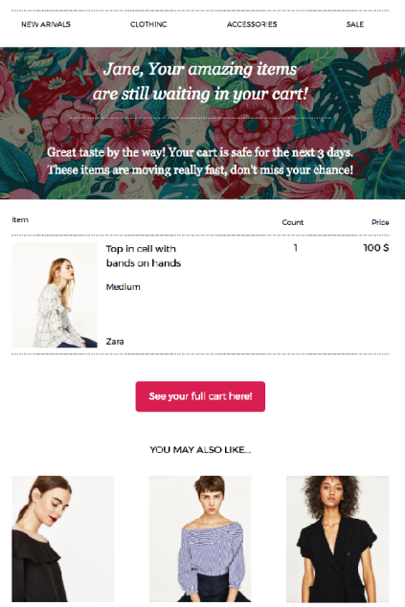Click the item count value 1
Image resolution: width=405 pixels, height=607 pixels.
coord(296,248)
